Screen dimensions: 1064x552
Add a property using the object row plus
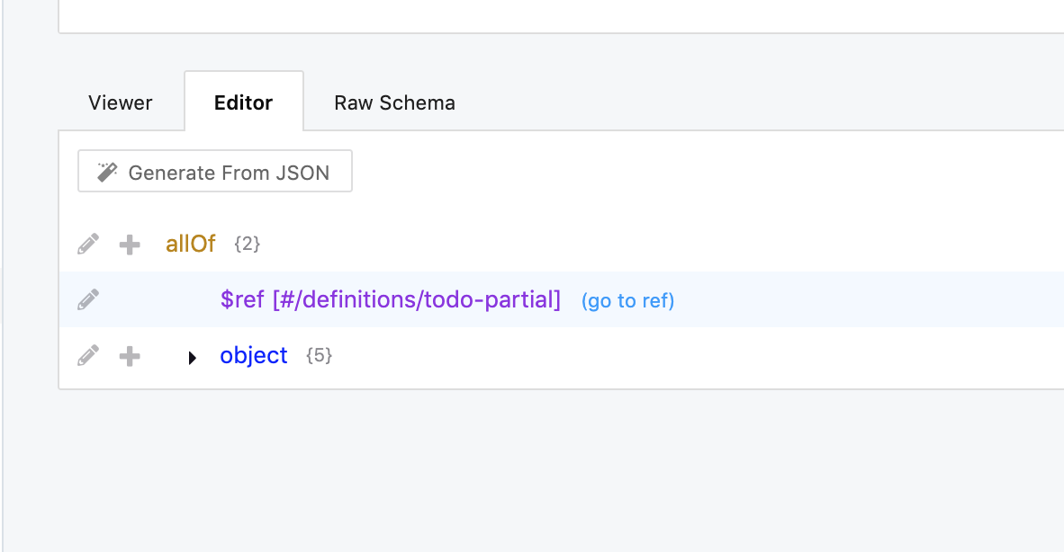click(130, 357)
